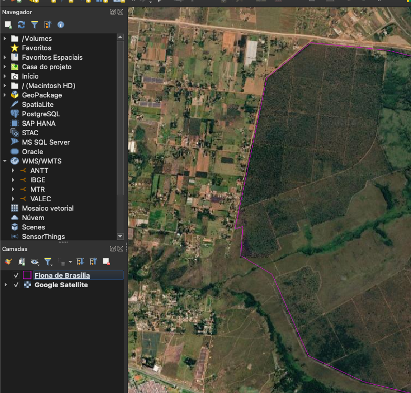Toggle visibility of Google Satellite layer
The height and width of the screenshot is (393, 411).
click(x=16, y=285)
